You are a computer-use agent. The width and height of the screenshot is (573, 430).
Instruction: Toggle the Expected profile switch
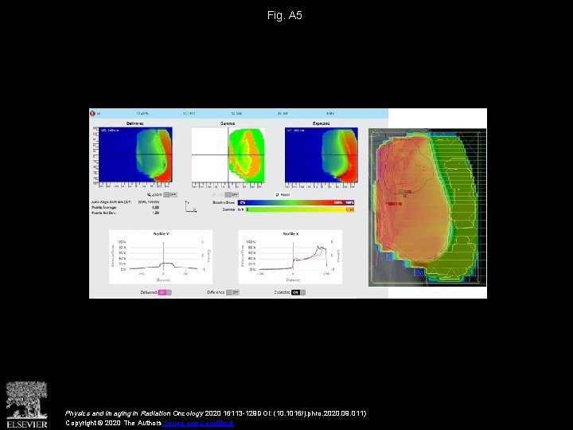pos(298,292)
